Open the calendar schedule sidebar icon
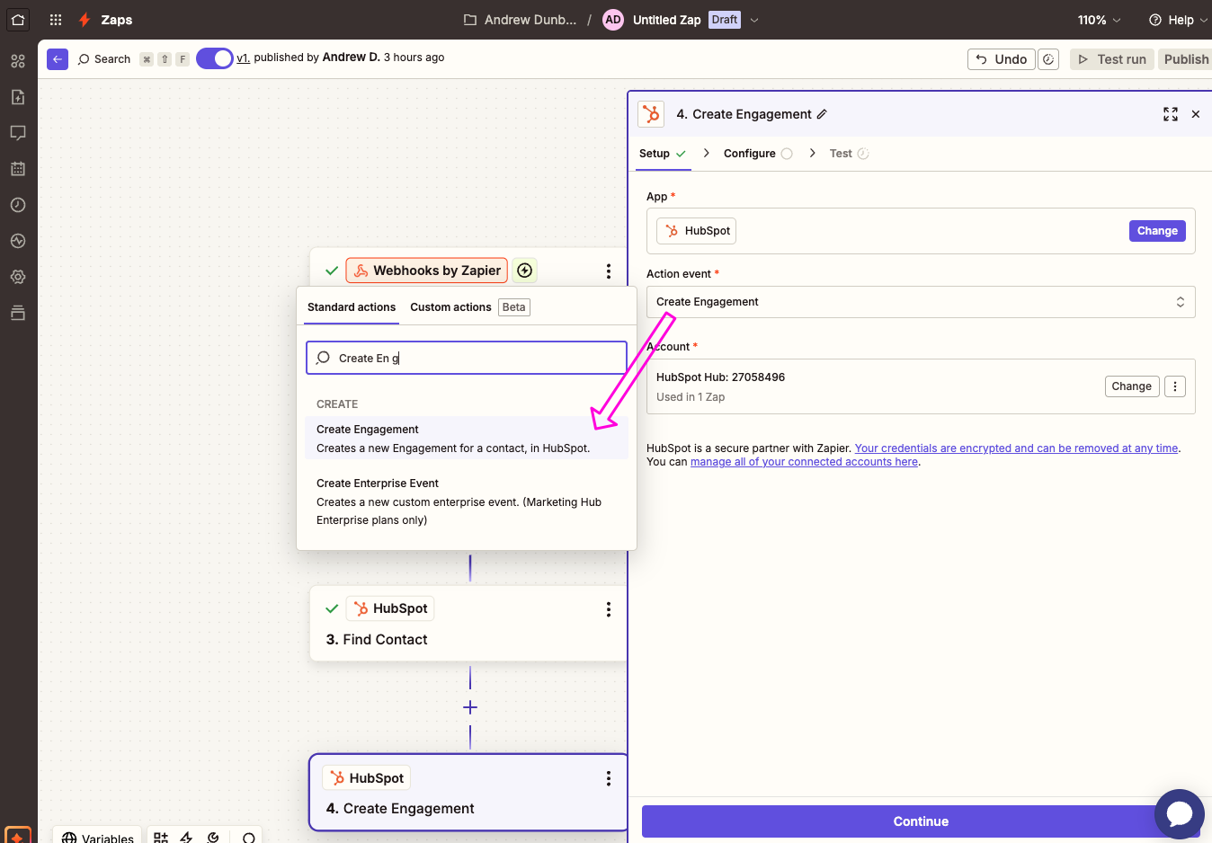The image size is (1212, 843). pos(18,169)
